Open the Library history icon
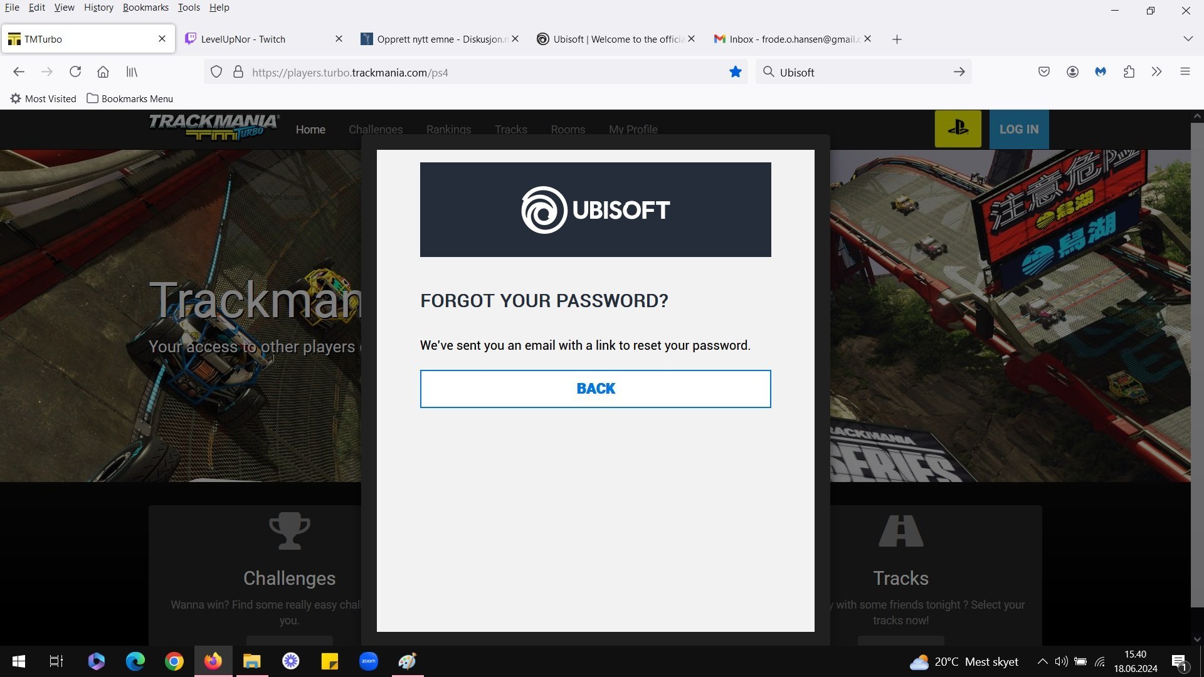The height and width of the screenshot is (677, 1204). [132, 72]
